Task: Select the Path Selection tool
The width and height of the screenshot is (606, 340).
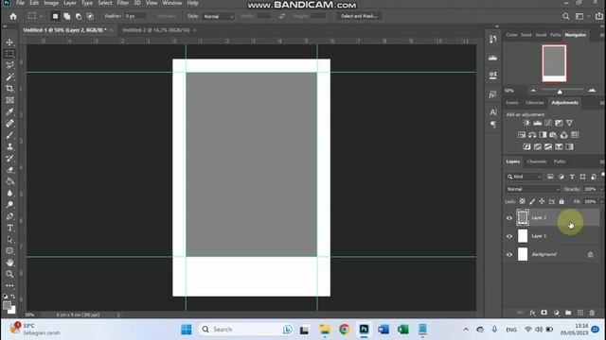Action: [x=9, y=239]
